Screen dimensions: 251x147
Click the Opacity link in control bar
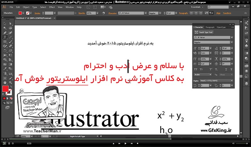pos(82,13)
